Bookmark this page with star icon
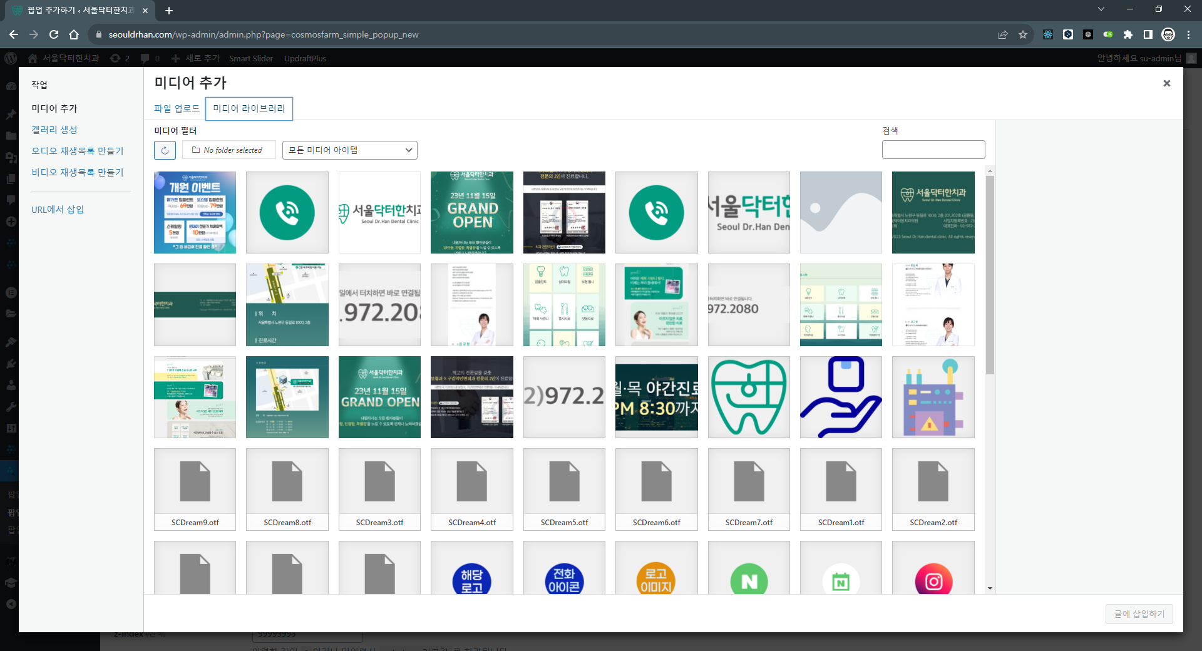 click(1023, 34)
